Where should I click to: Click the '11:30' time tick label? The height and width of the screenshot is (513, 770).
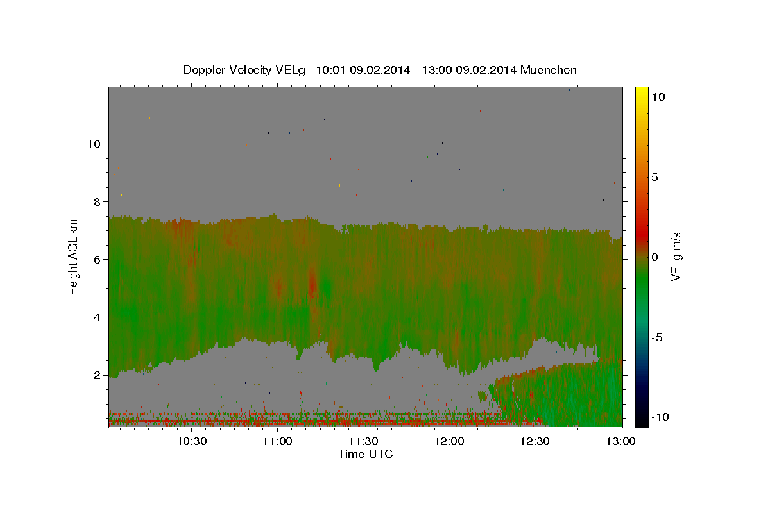(364, 441)
